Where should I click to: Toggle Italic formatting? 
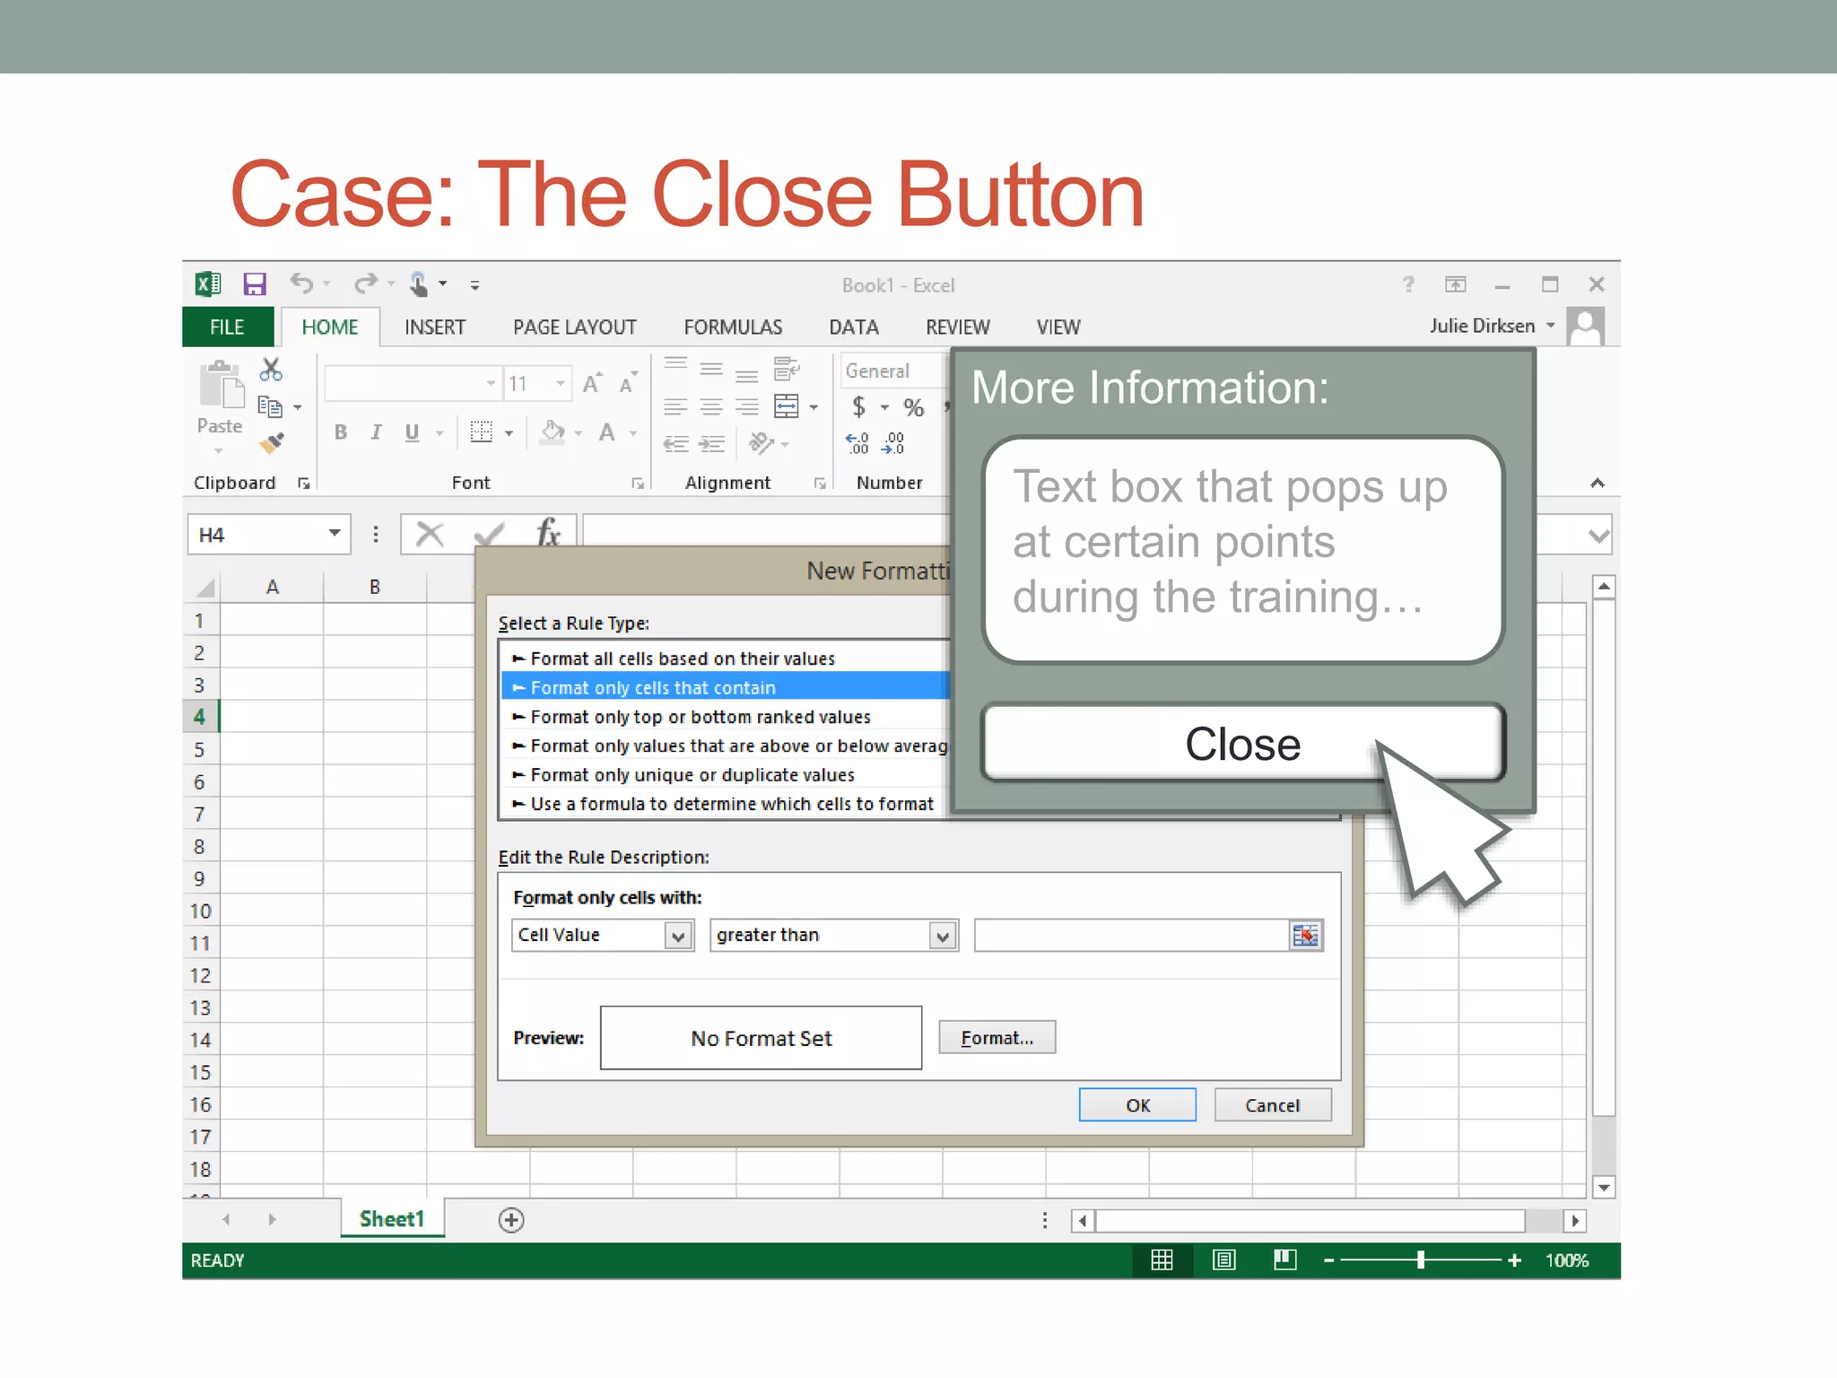click(x=376, y=432)
